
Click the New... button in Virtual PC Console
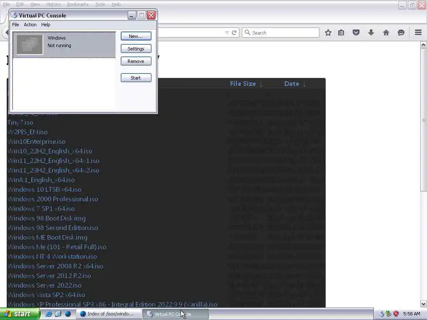[136, 36]
